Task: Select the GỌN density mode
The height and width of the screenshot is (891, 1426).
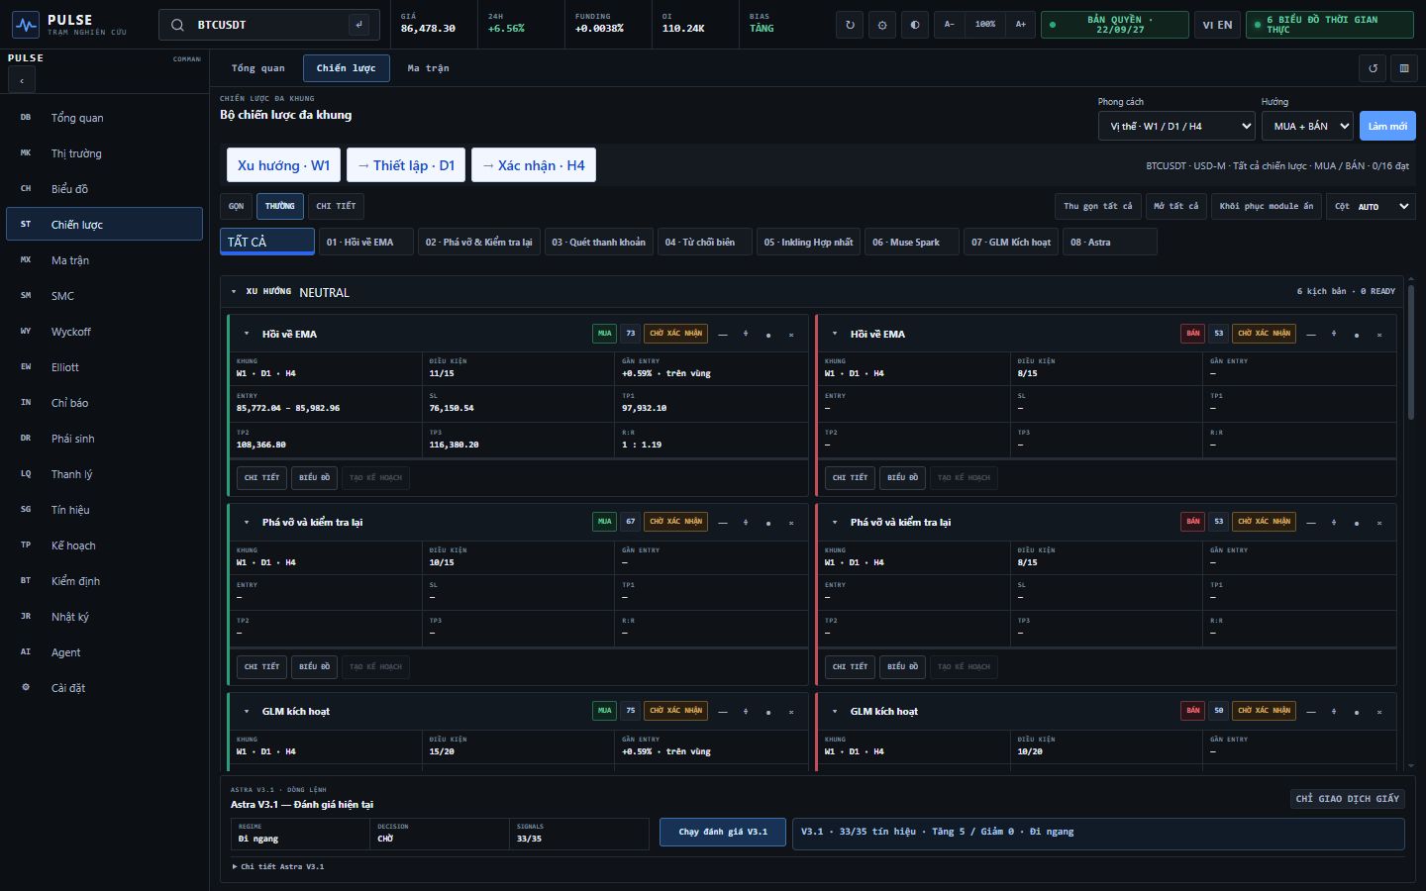Action: click(236, 206)
